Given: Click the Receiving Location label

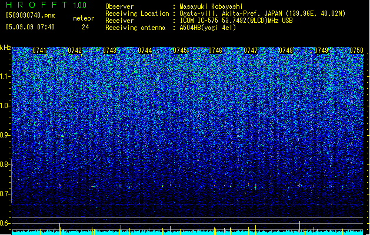Looking at the screenshot, I should click(137, 14).
